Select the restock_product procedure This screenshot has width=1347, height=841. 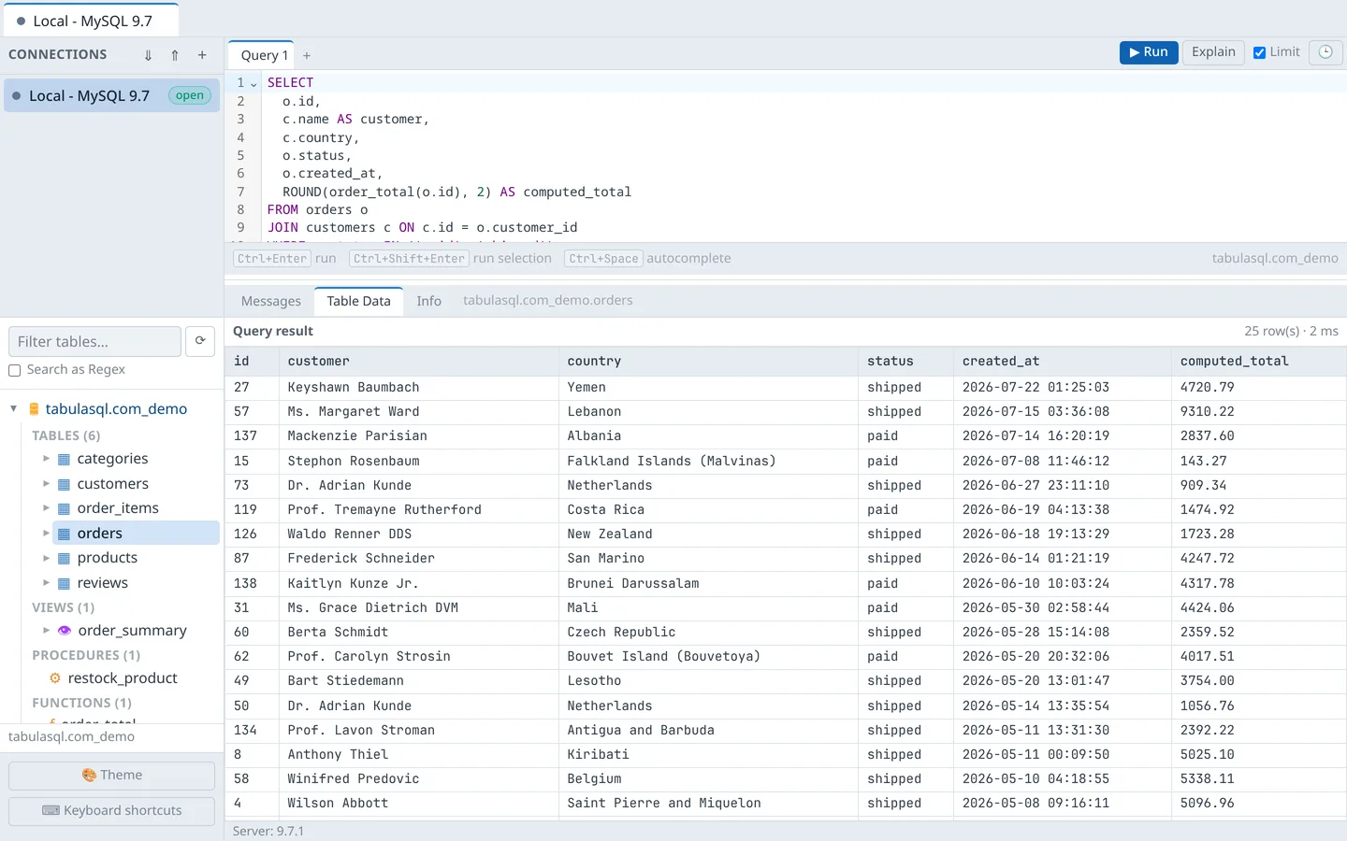pos(123,678)
